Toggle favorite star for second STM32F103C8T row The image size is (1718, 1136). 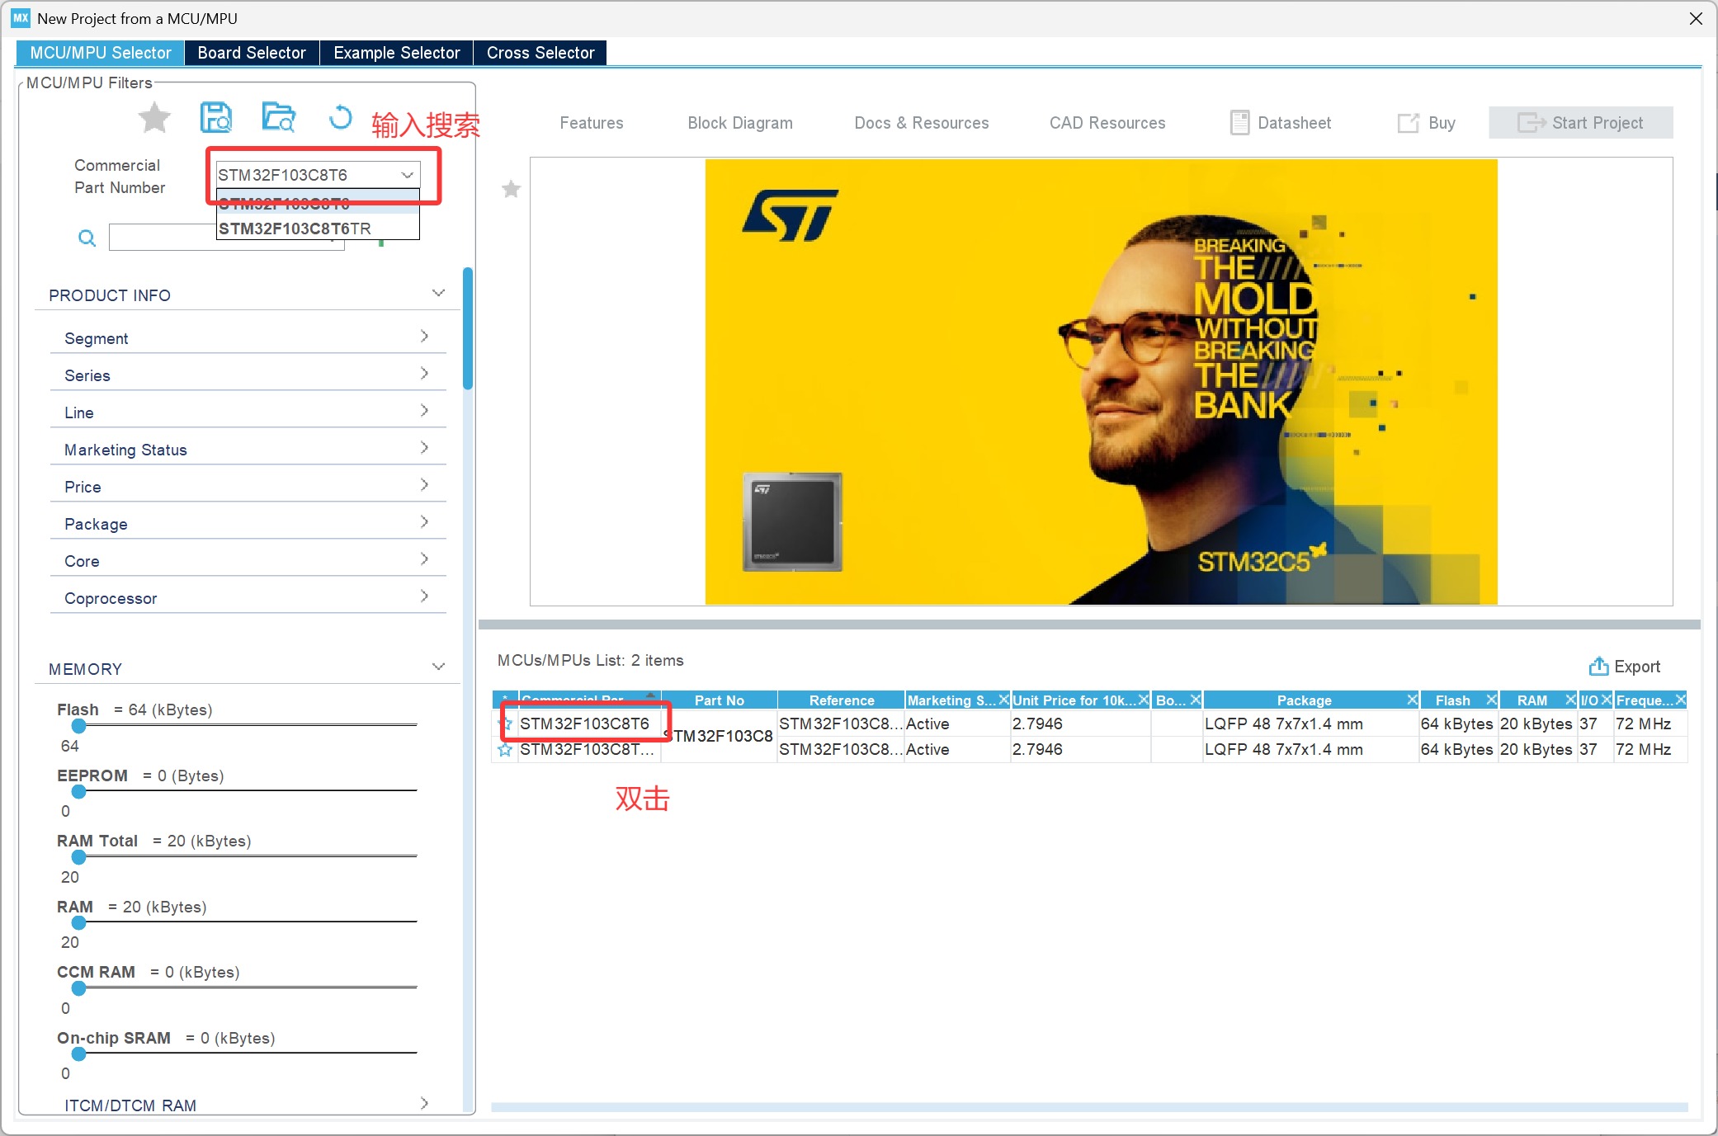point(505,750)
